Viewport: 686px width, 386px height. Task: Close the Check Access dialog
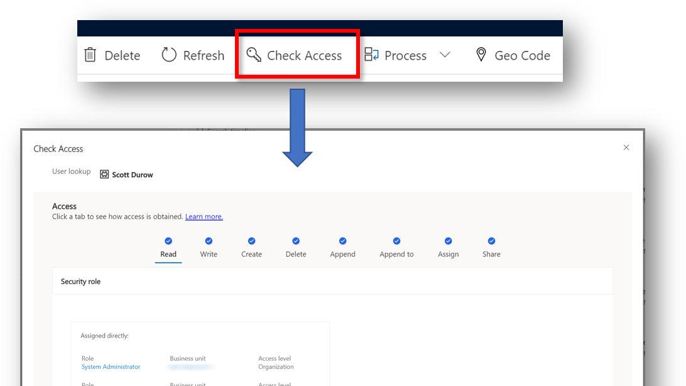(626, 148)
